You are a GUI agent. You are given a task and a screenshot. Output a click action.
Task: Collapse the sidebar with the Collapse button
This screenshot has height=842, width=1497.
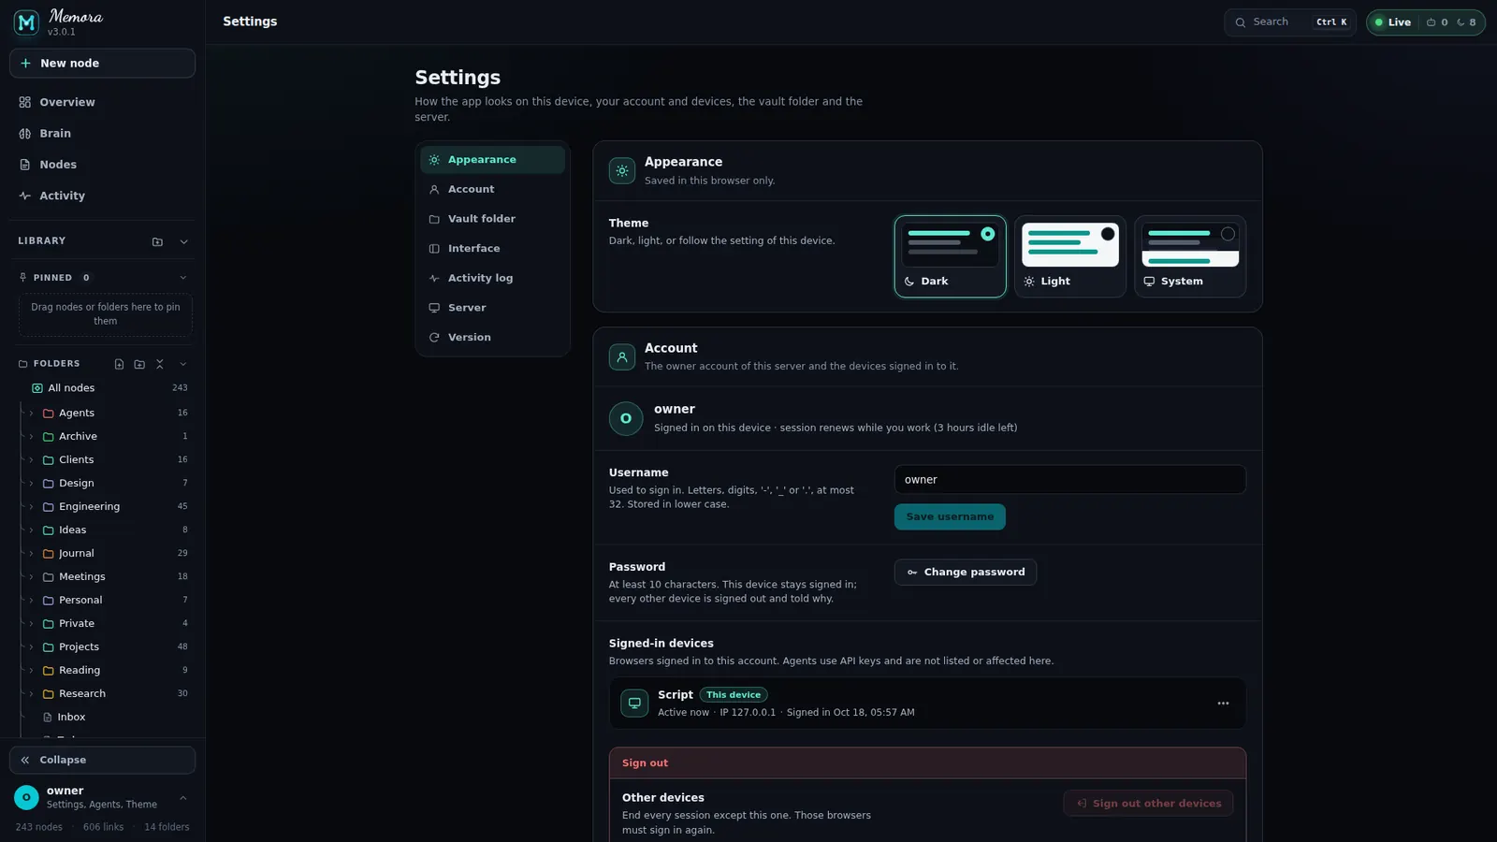pyautogui.click(x=102, y=761)
